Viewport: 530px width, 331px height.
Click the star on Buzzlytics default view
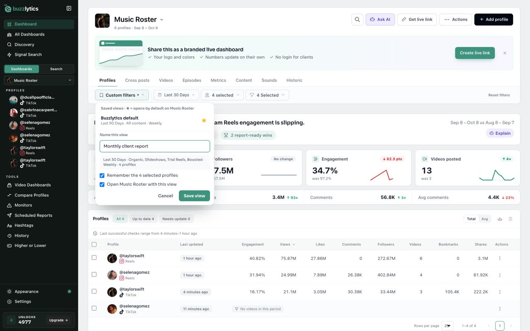click(204, 120)
